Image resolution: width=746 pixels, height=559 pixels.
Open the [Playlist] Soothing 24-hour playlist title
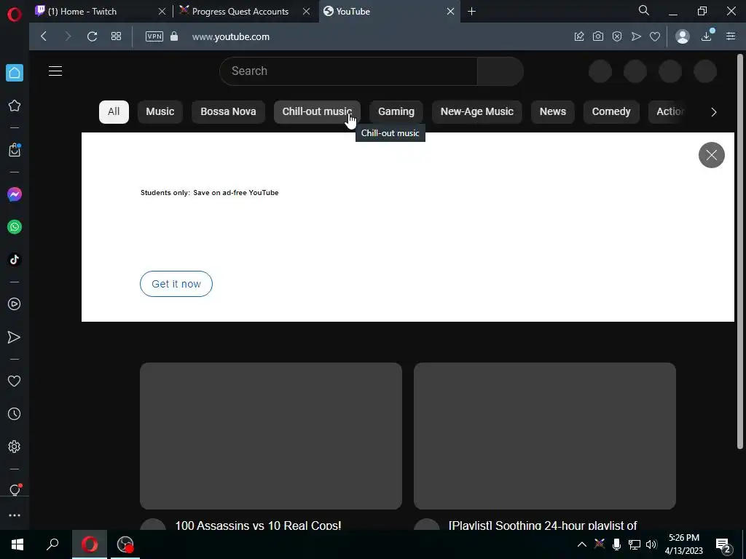pos(542,526)
